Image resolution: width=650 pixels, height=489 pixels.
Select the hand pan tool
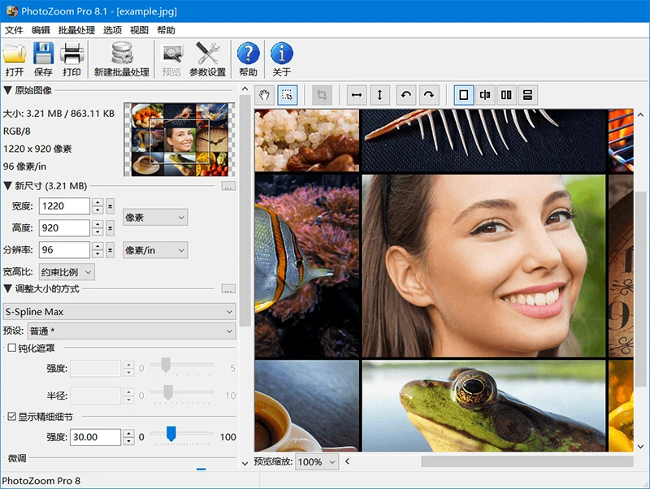tap(264, 95)
